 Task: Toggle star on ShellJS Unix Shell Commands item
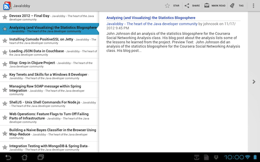coord(5,104)
